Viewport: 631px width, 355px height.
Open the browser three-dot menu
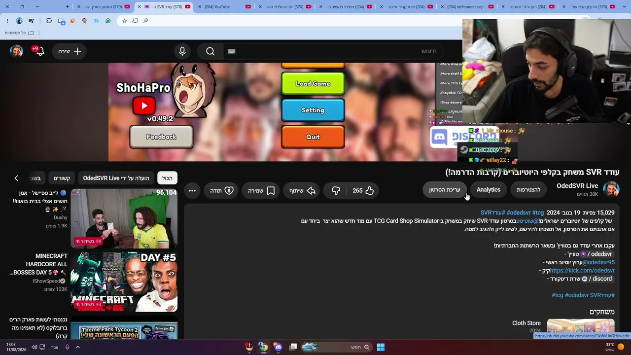(x=7, y=21)
